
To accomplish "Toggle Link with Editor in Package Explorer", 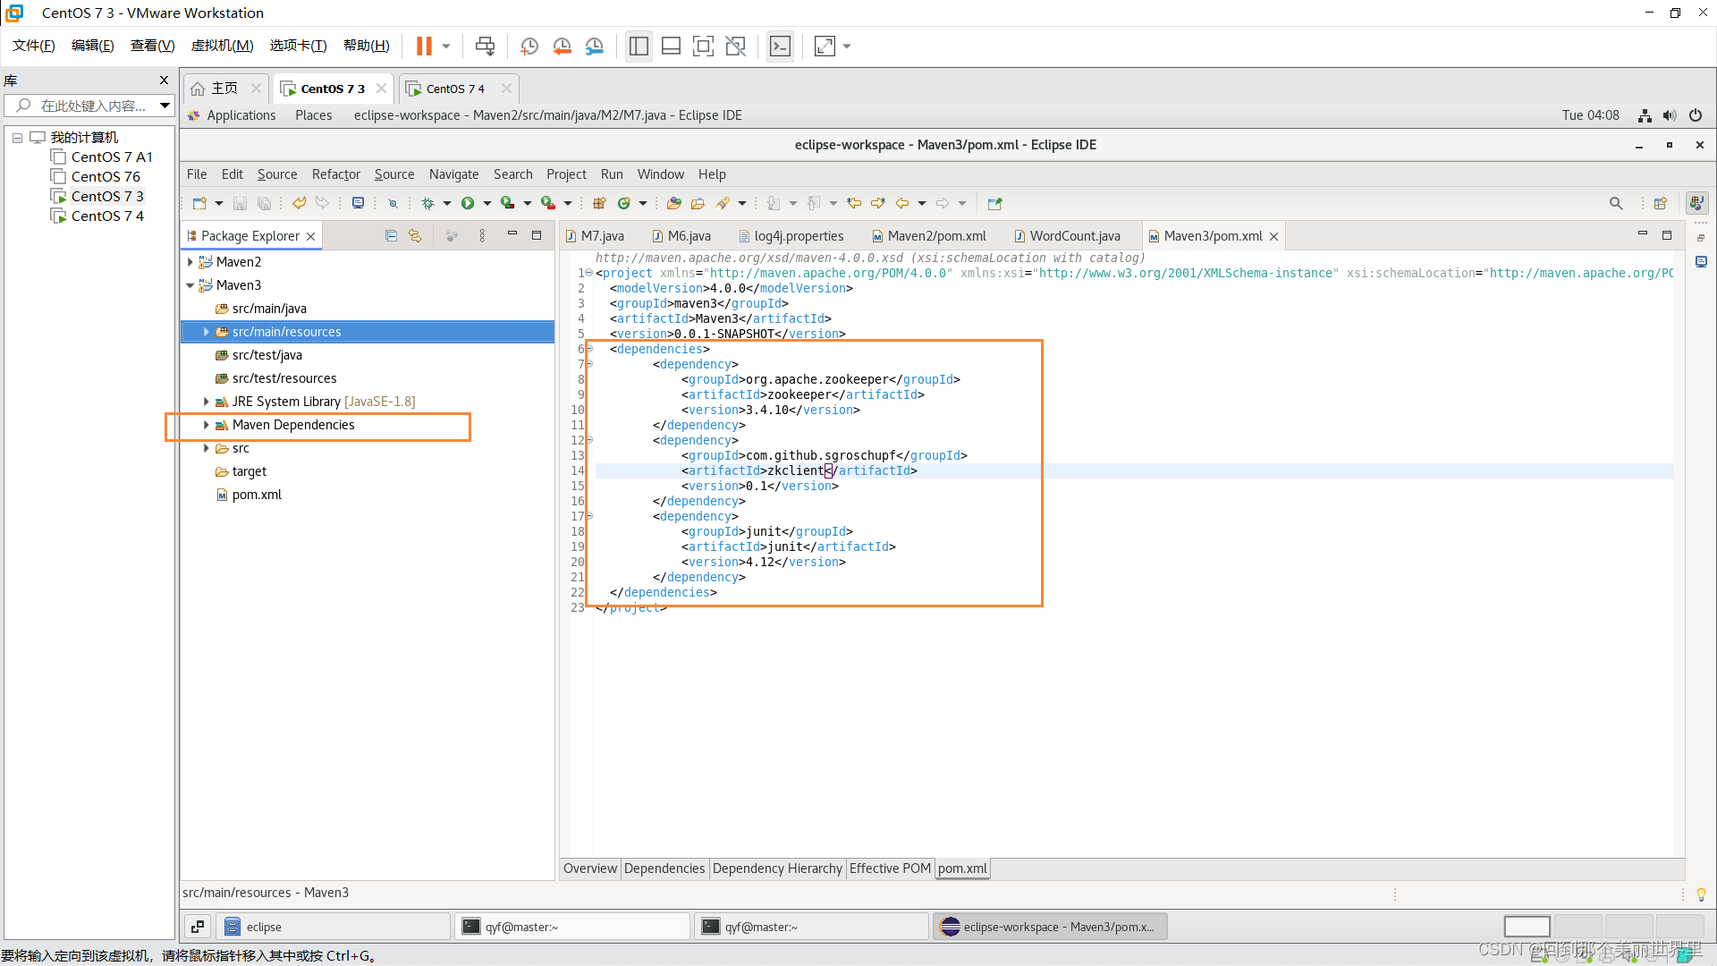I will pyautogui.click(x=415, y=235).
